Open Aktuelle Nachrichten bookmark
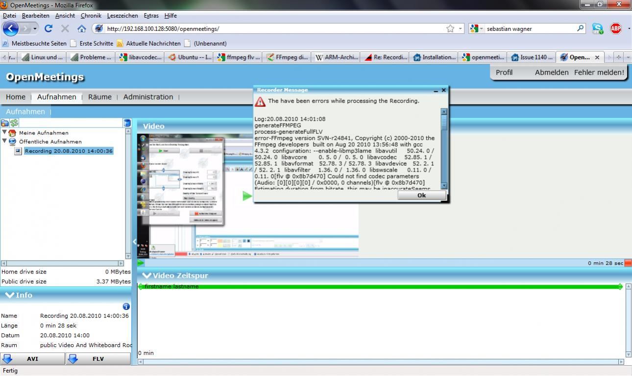Screen dimensions: 632x376 click(148, 44)
